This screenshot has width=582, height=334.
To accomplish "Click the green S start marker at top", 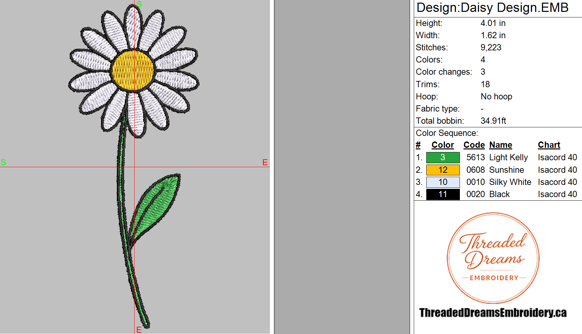I will pos(139,4).
